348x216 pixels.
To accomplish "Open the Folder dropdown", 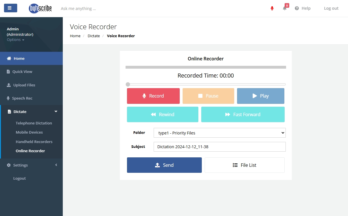I will click(x=220, y=133).
